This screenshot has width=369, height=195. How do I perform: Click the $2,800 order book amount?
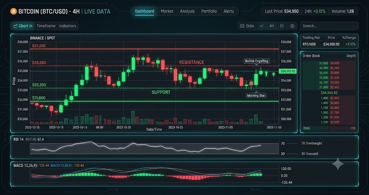pyautogui.click(x=335, y=103)
